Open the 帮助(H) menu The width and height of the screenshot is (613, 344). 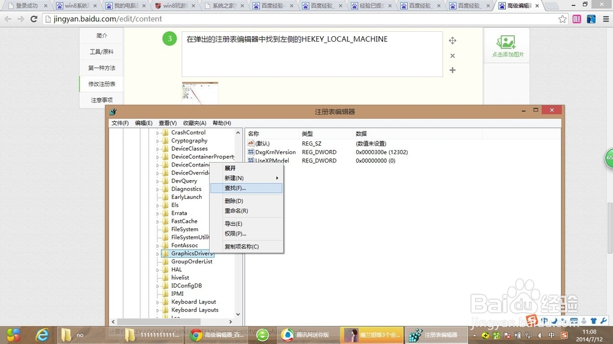click(222, 123)
